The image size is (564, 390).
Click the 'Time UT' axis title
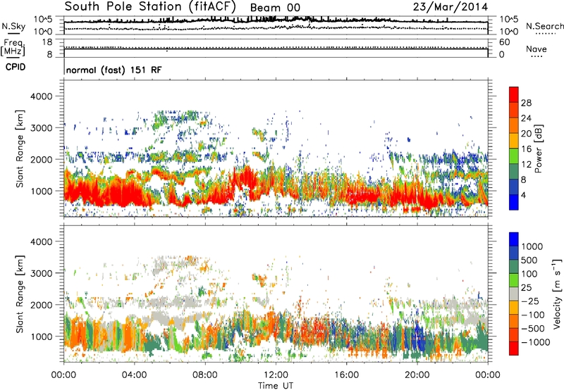276,386
